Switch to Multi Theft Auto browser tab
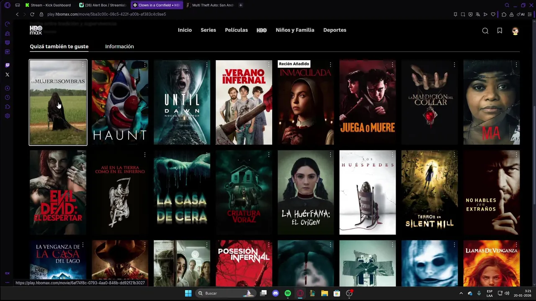 click(210, 5)
